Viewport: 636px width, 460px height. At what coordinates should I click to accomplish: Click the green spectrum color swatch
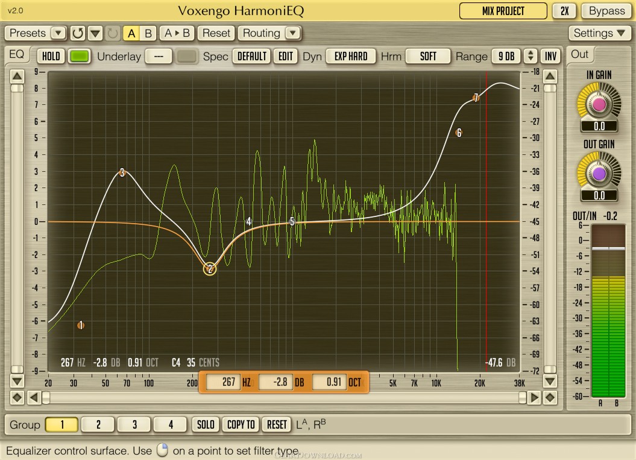79,57
